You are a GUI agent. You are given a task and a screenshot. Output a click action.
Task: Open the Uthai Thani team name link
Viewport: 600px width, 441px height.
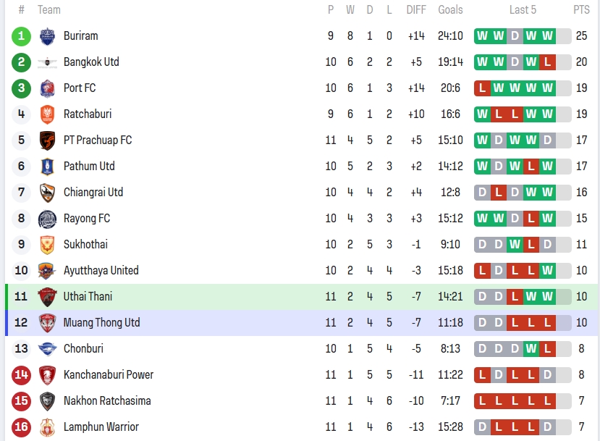pos(88,297)
